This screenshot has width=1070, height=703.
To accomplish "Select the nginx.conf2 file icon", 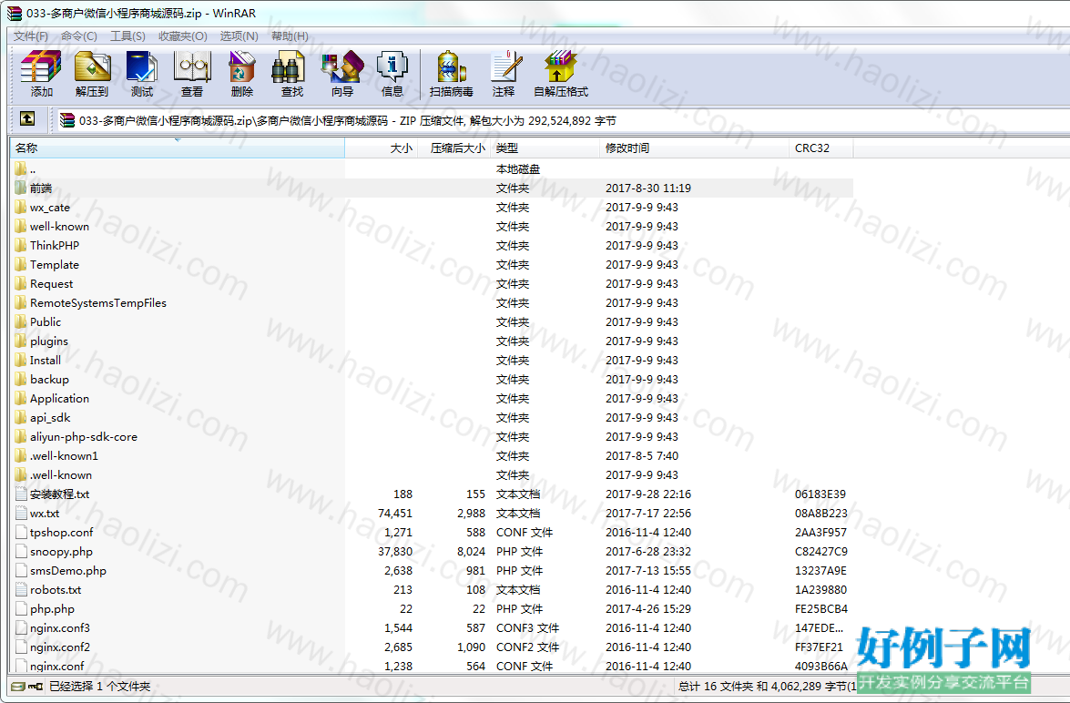I will pos(20,647).
